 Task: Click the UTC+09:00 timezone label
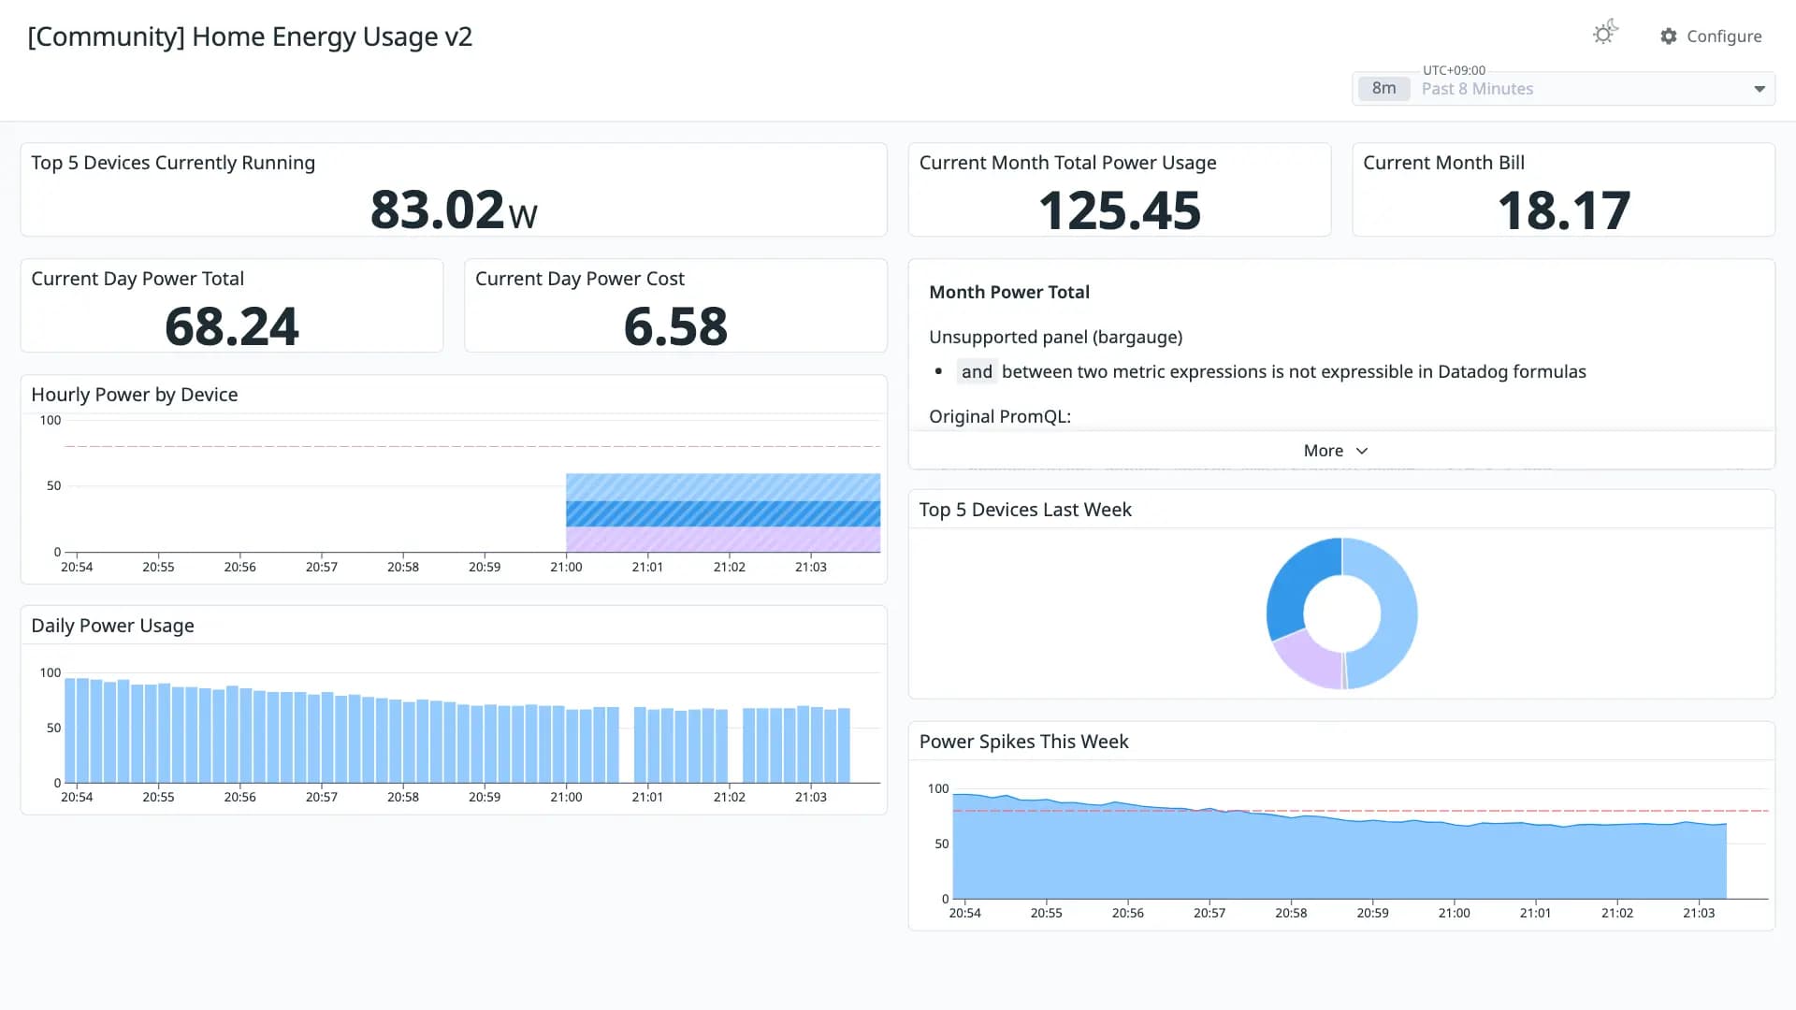(1454, 70)
